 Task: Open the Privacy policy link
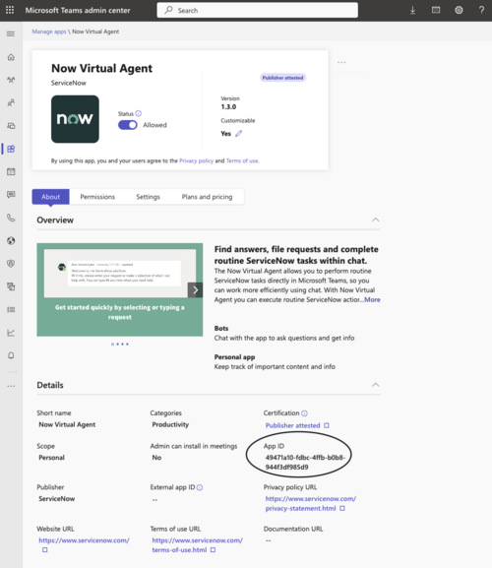196,160
